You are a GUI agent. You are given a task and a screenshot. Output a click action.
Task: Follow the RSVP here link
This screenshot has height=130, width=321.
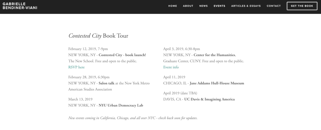[x=76, y=67]
